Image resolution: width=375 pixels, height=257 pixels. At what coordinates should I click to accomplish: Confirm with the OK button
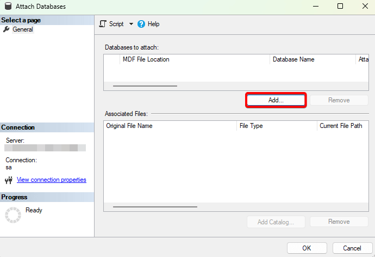tap(307, 248)
